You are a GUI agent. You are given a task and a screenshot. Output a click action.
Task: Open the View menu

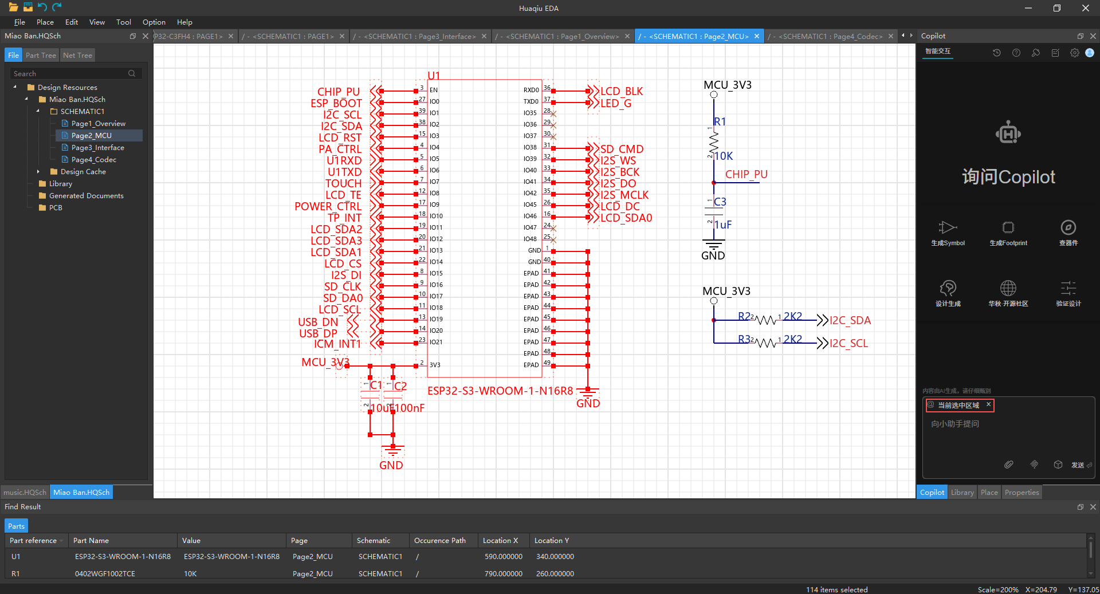(x=97, y=22)
